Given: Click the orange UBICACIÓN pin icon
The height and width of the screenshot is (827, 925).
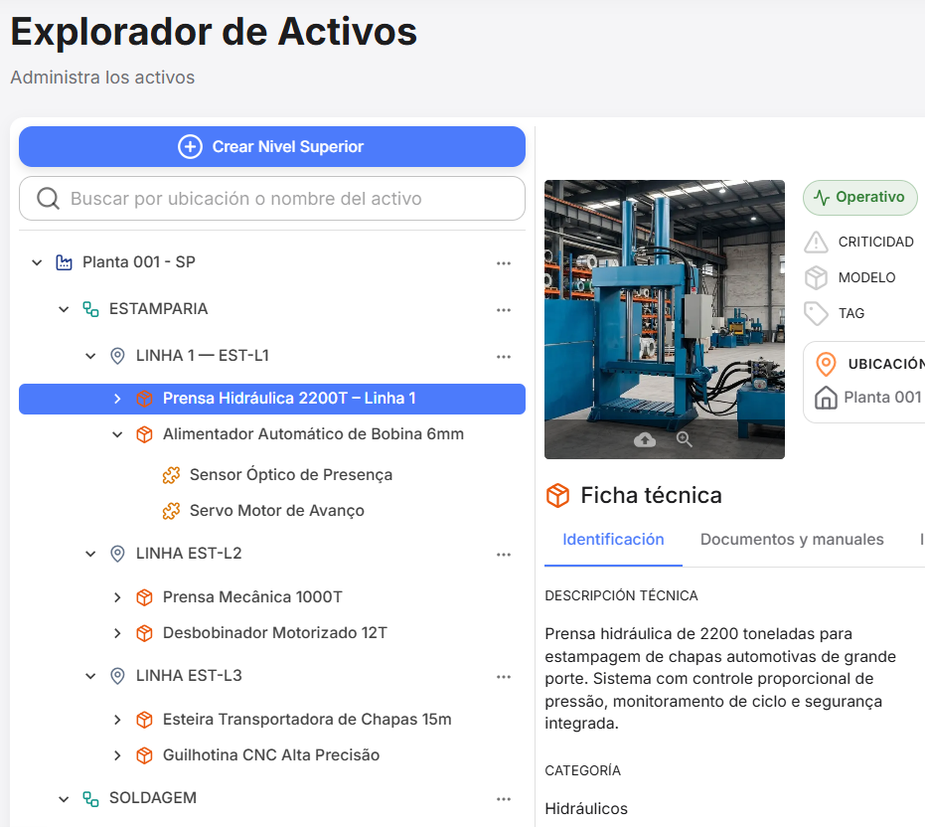Looking at the screenshot, I should 826,364.
